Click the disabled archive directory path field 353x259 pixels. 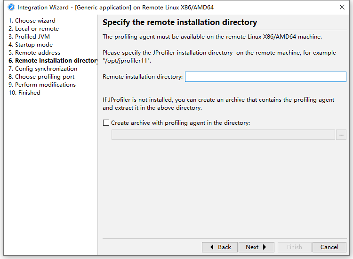point(223,135)
